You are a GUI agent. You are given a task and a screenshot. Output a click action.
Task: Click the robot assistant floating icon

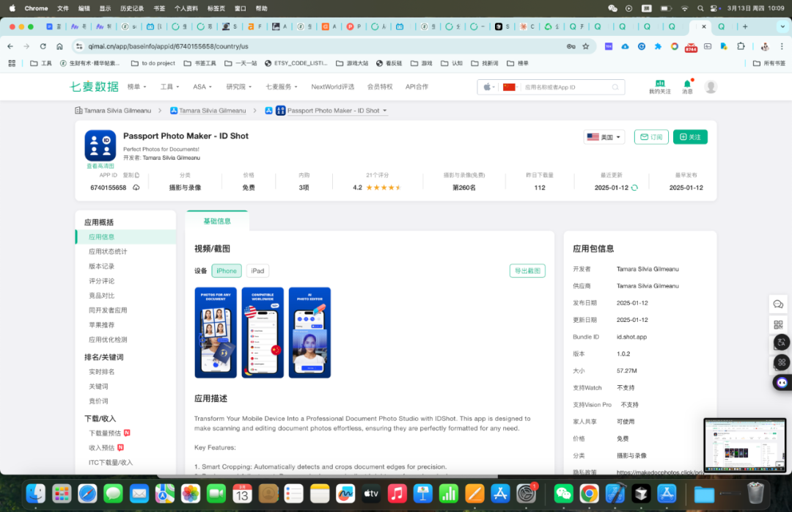[x=782, y=382]
